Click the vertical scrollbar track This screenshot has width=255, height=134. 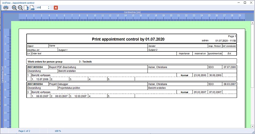(x=252, y=75)
